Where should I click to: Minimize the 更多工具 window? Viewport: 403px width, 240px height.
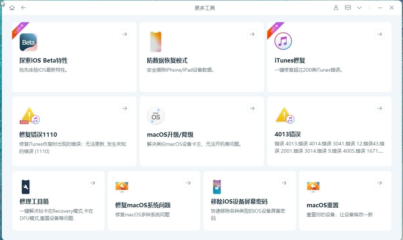coord(380,8)
